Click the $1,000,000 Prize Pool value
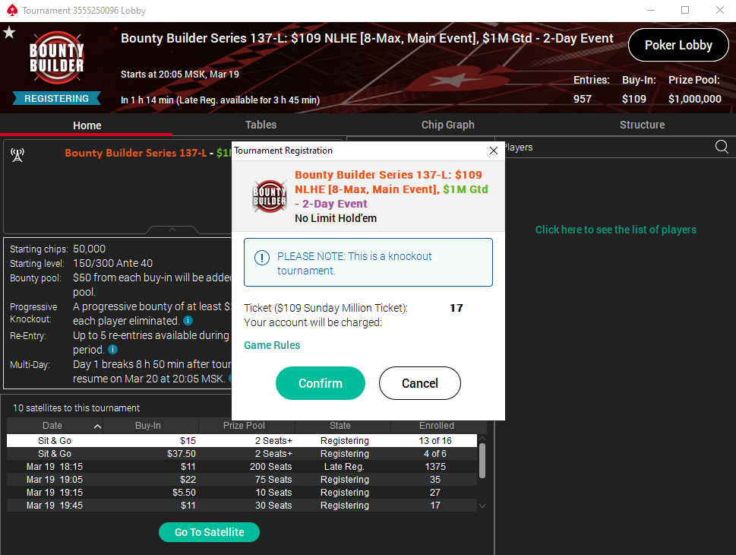The image size is (736, 555). (695, 99)
